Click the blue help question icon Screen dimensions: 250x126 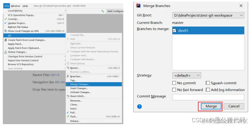139,106
